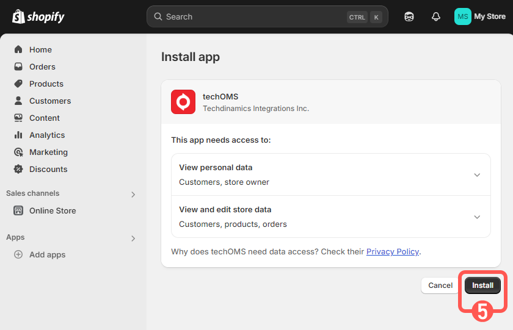Click the Discounts badge icon
513x330 pixels.
[18, 169]
